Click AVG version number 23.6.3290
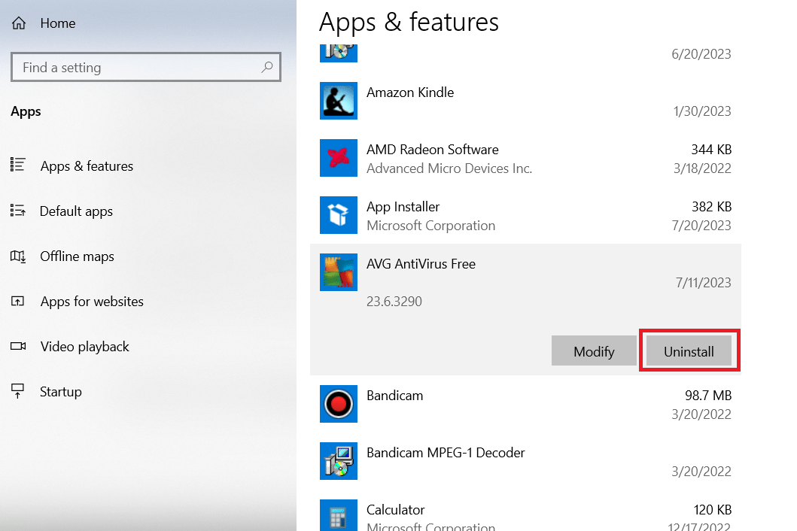This screenshot has height=531, width=797. (x=394, y=302)
